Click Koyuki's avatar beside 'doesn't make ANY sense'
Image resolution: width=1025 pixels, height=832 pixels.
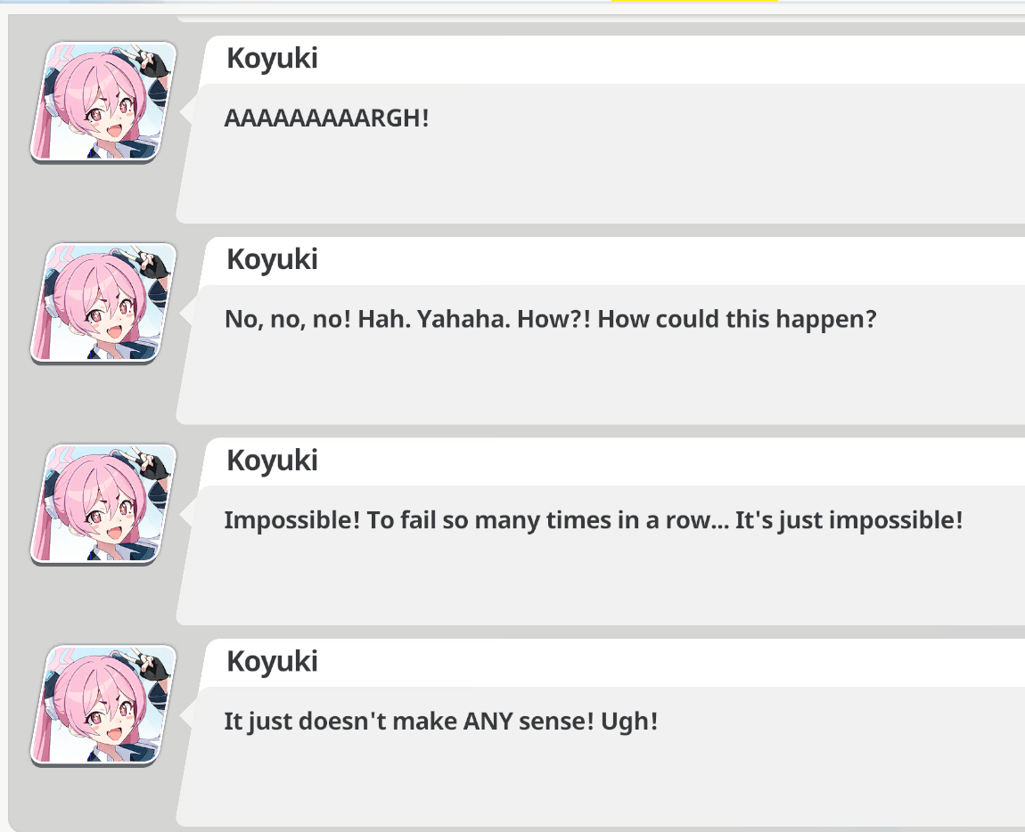point(103,706)
